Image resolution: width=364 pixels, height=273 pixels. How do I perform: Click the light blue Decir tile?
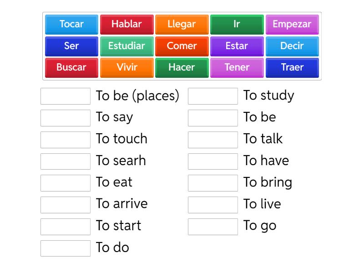(292, 46)
